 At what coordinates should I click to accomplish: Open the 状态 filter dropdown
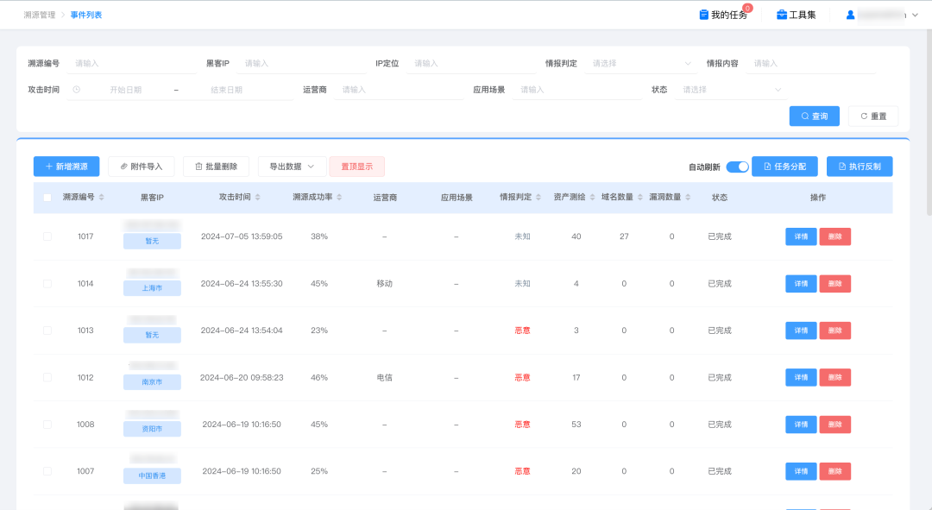729,90
